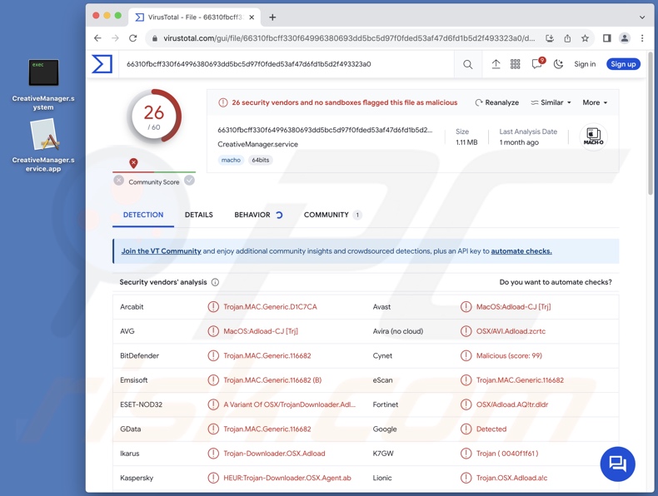Click Kaspersky HEUR:Trojan-Downloader.OSX.Agent.ab result
This screenshot has width=658, height=496.
point(287,478)
